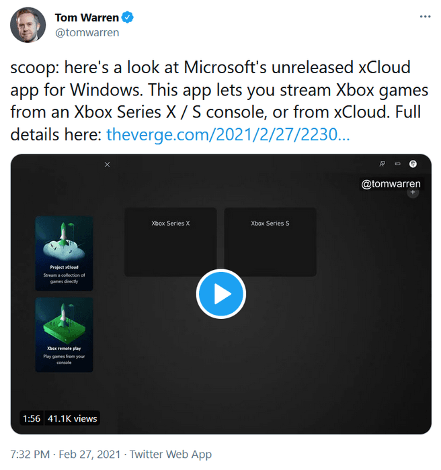Click the battery icon in the video header
Image resolution: width=441 pixels, height=470 pixels.
tap(397, 163)
